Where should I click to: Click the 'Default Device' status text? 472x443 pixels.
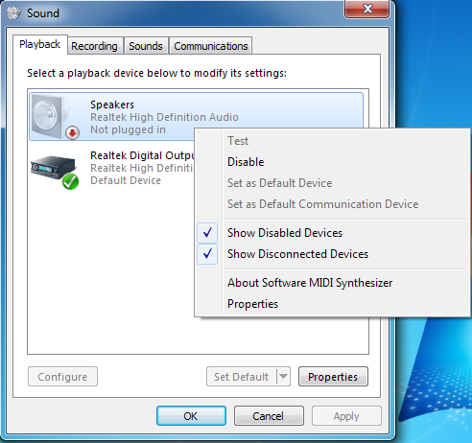coord(126,180)
